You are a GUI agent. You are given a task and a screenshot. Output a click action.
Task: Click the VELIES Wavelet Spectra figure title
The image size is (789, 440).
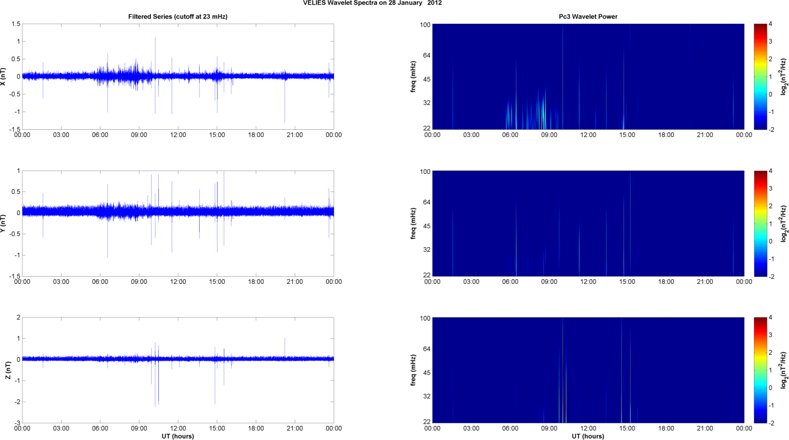click(x=372, y=3)
